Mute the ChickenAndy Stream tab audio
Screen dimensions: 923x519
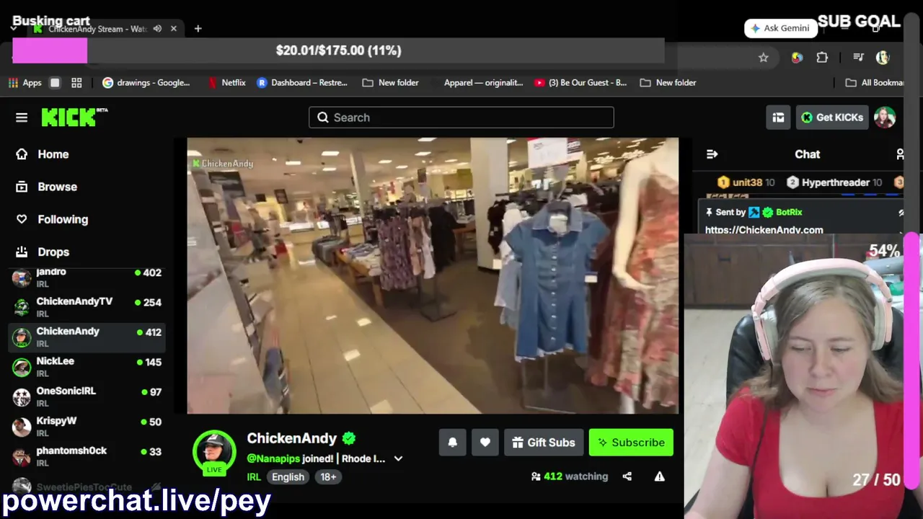157,29
